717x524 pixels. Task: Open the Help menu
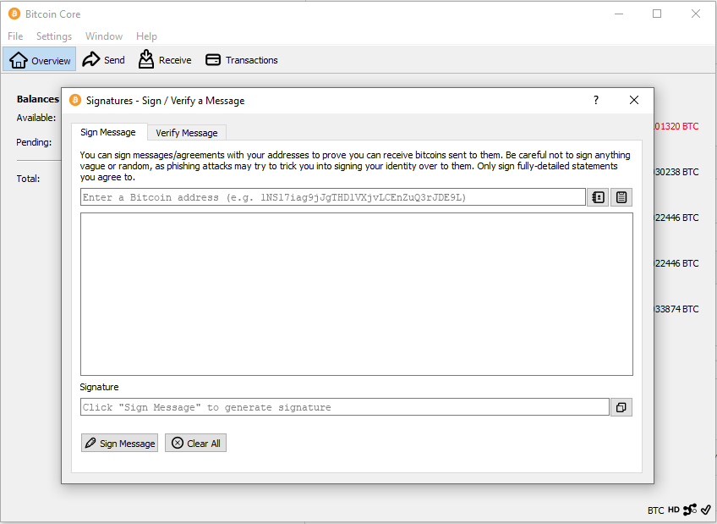point(146,36)
